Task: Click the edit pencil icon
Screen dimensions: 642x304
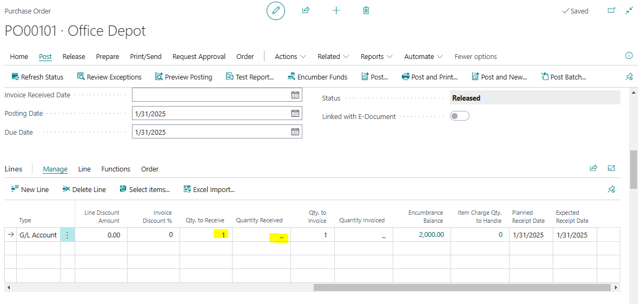Action: (x=275, y=11)
